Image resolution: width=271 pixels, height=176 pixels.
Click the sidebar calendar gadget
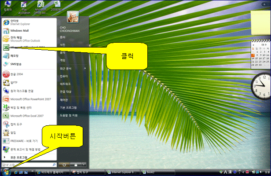tap(261, 54)
